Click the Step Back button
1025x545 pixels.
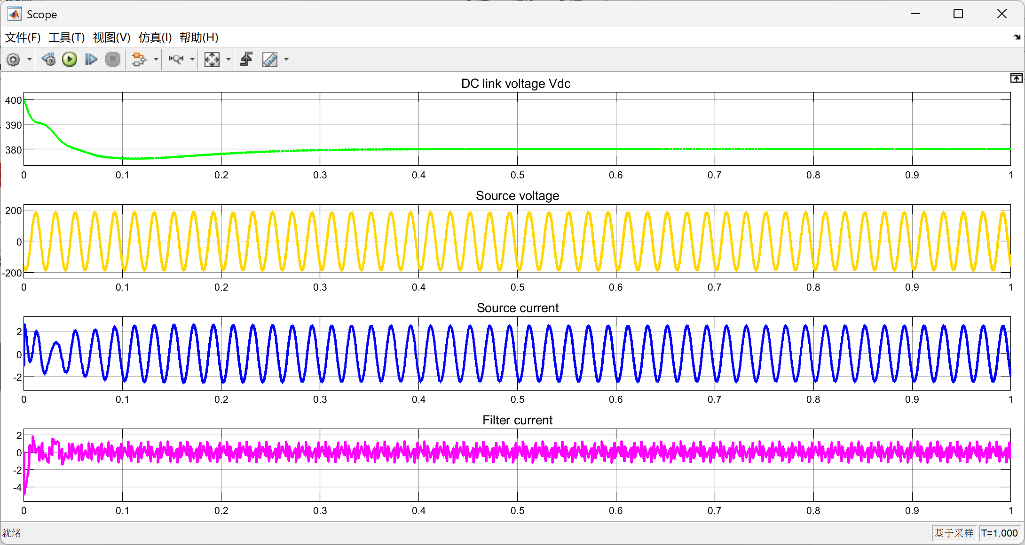48,60
